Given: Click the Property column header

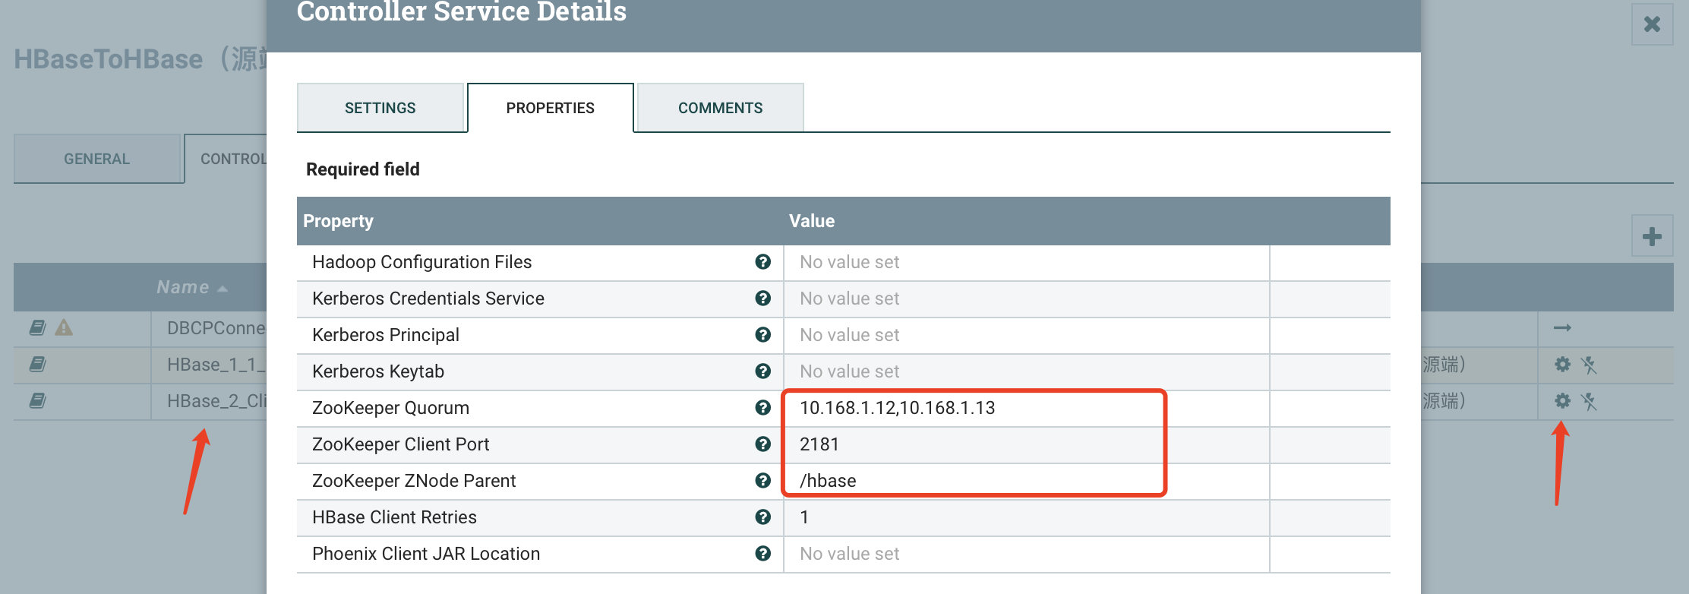Looking at the screenshot, I should (338, 221).
